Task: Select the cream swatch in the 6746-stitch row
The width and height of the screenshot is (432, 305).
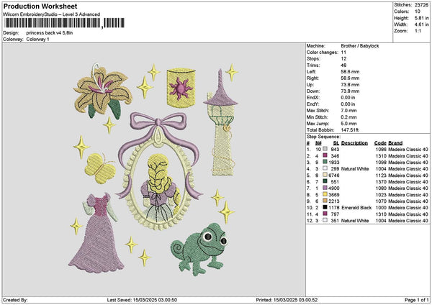Action: point(325,175)
